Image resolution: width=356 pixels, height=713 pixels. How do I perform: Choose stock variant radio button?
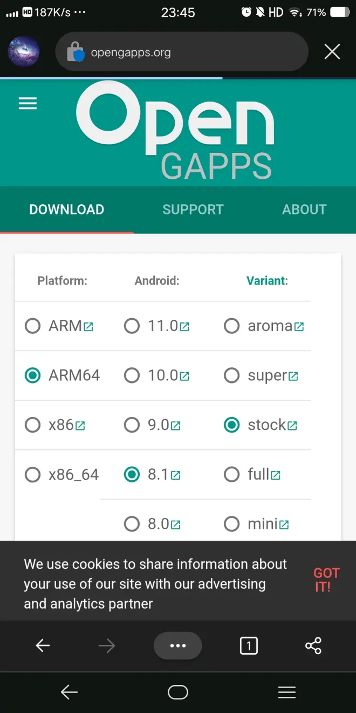pyautogui.click(x=231, y=425)
